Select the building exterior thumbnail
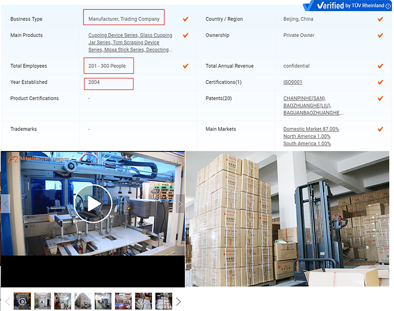The width and height of the screenshot is (394, 311). point(83,301)
